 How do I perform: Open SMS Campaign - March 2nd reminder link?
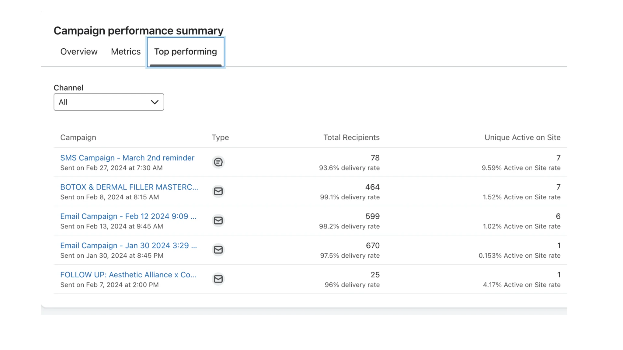[x=127, y=158]
